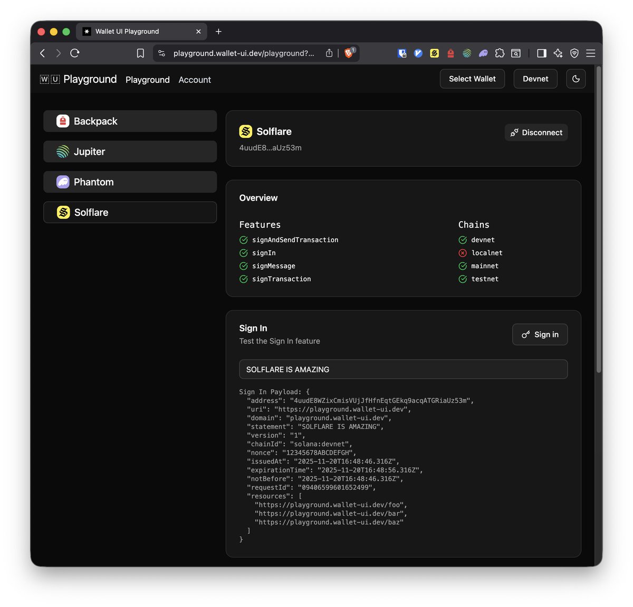Go back with the browser back arrow
This screenshot has width=633, height=607.
[x=43, y=53]
